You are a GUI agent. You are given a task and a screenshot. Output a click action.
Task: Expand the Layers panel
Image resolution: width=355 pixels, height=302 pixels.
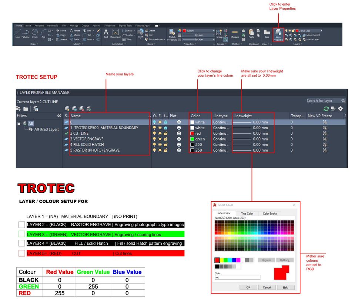click(x=298, y=44)
